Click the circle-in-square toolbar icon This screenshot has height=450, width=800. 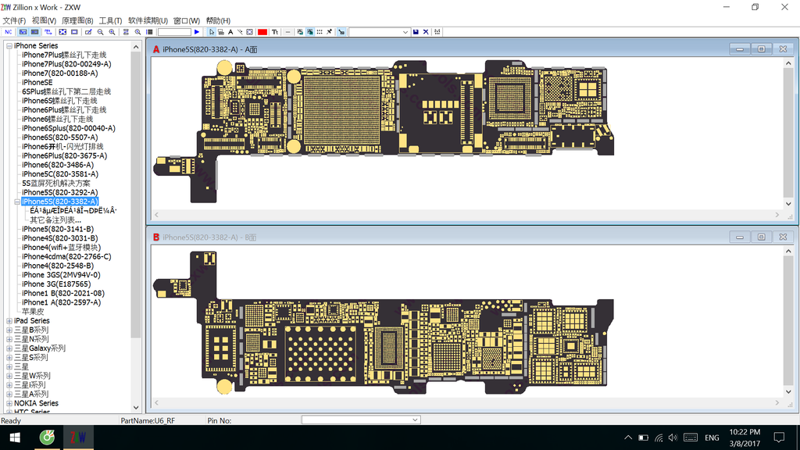249,31
